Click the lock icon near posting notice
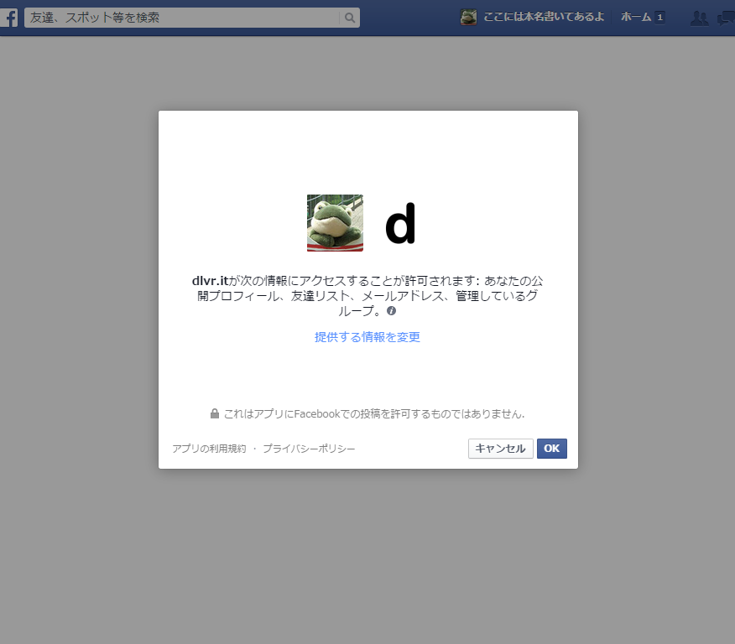The image size is (735, 644). pyautogui.click(x=214, y=413)
